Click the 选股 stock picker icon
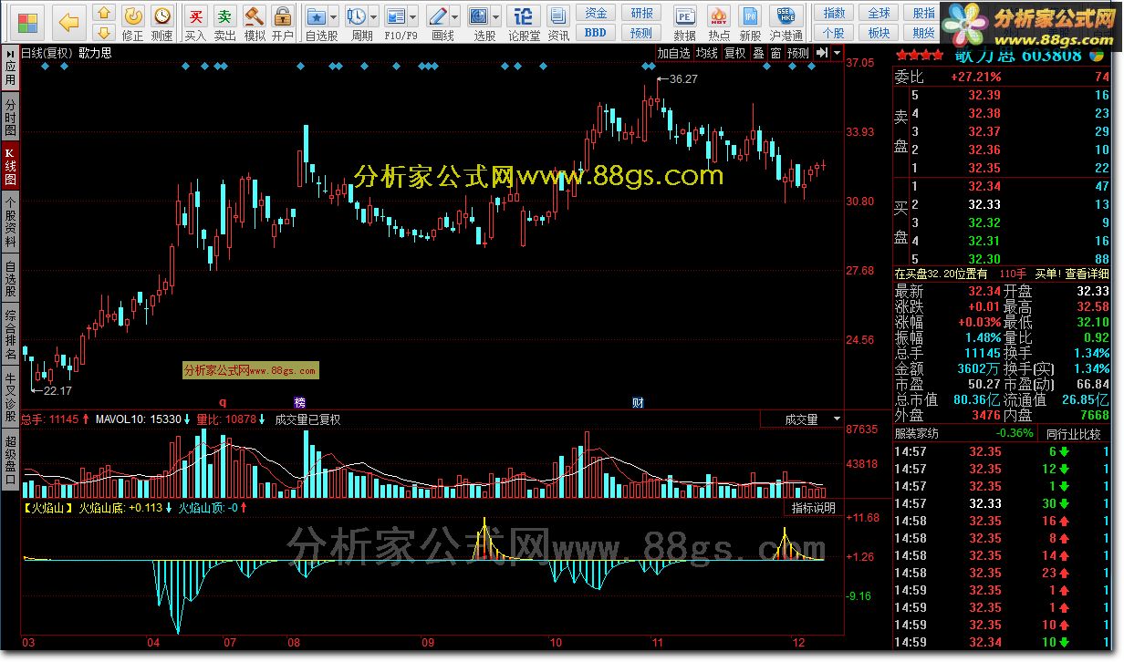Image resolution: width=1124 pixels, height=662 pixels. coord(480,16)
